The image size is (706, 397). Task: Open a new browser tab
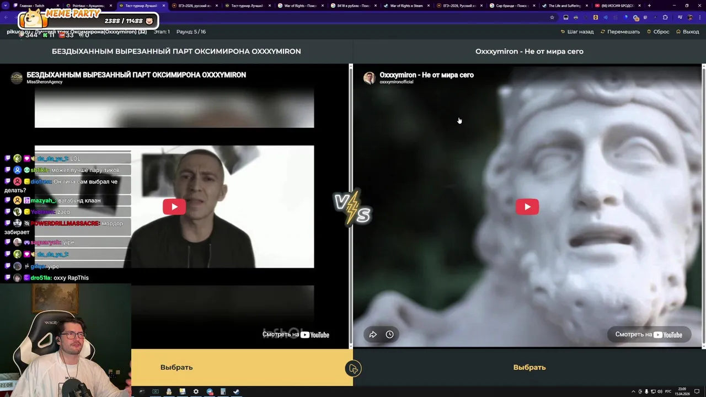649,6
